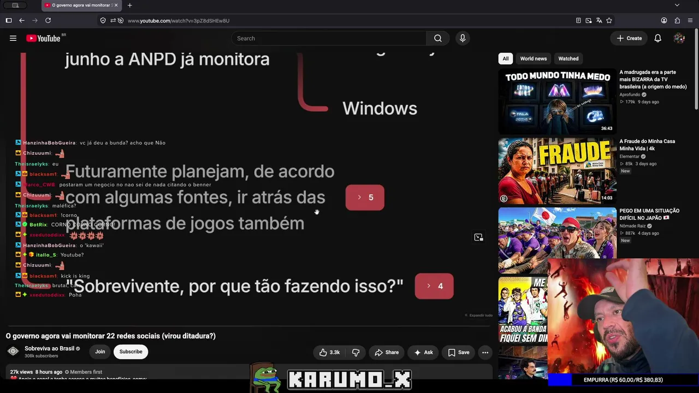
Task: Start voice search with the microphone
Action: [463, 38]
